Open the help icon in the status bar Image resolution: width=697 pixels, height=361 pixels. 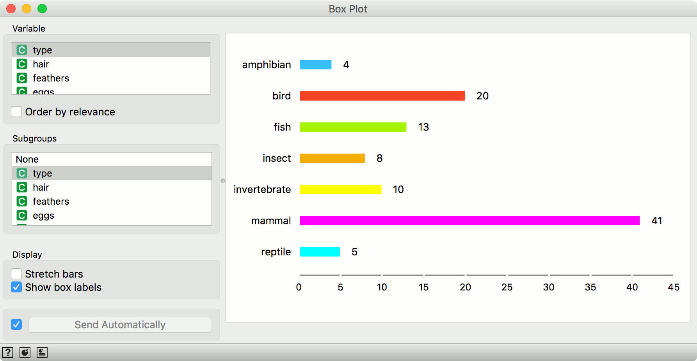click(x=8, y=352)
